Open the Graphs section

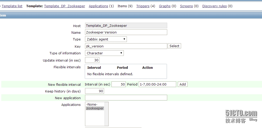(x=165, y=6)
